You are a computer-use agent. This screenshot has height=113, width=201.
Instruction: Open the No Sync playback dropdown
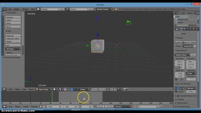point(123,107)
